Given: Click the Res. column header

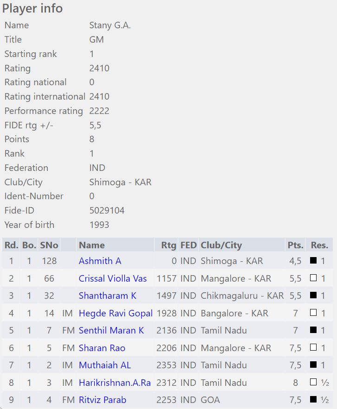Looking at the screenshot, I should point(319,245).
